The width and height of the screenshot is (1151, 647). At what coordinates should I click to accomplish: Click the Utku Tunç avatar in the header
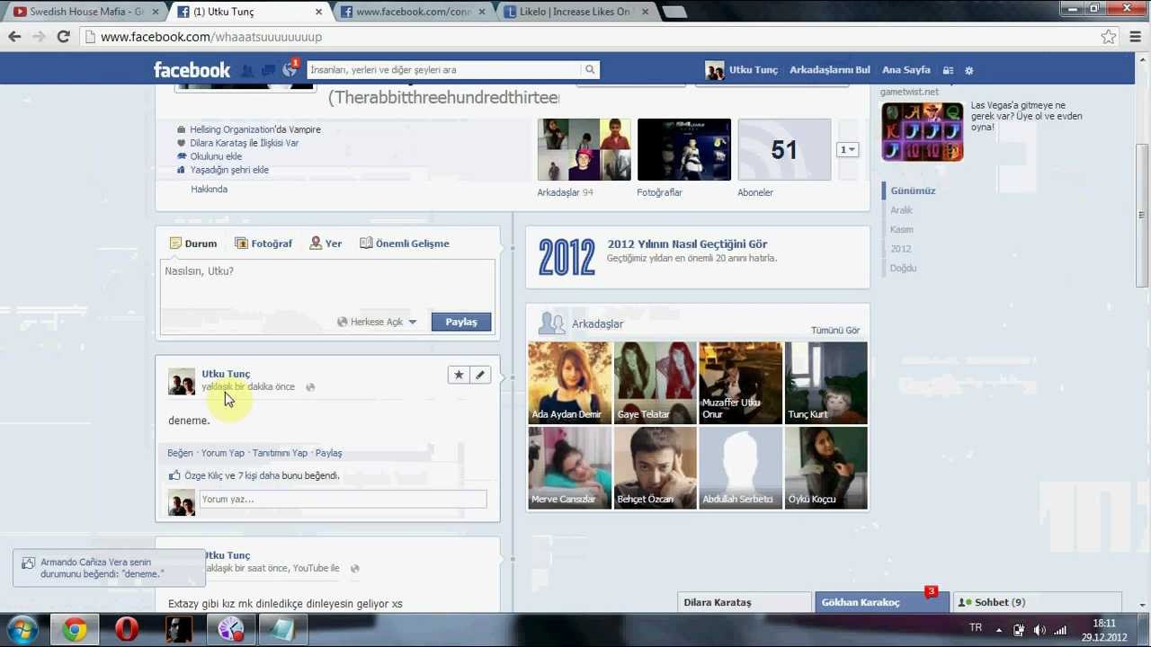point(715,70)
